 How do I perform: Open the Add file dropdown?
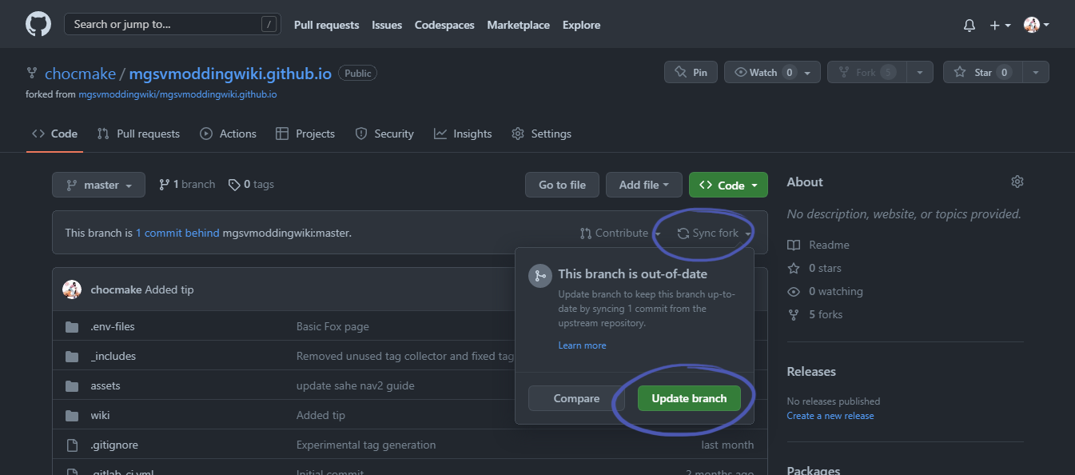[x=643, y=185]
